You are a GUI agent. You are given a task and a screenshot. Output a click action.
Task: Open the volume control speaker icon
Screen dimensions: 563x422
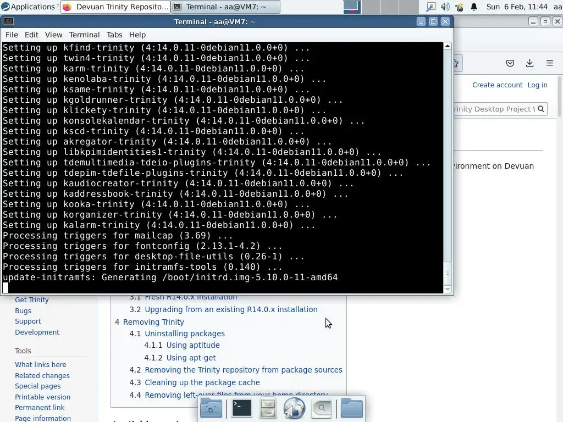[x=445, y=7]
